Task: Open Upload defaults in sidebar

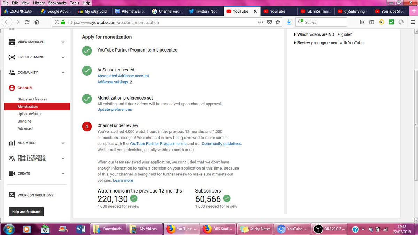Action: pos(30,114)
